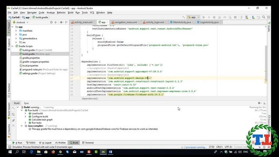
Task: Open the Refactor menu
Action: (61, 13)
